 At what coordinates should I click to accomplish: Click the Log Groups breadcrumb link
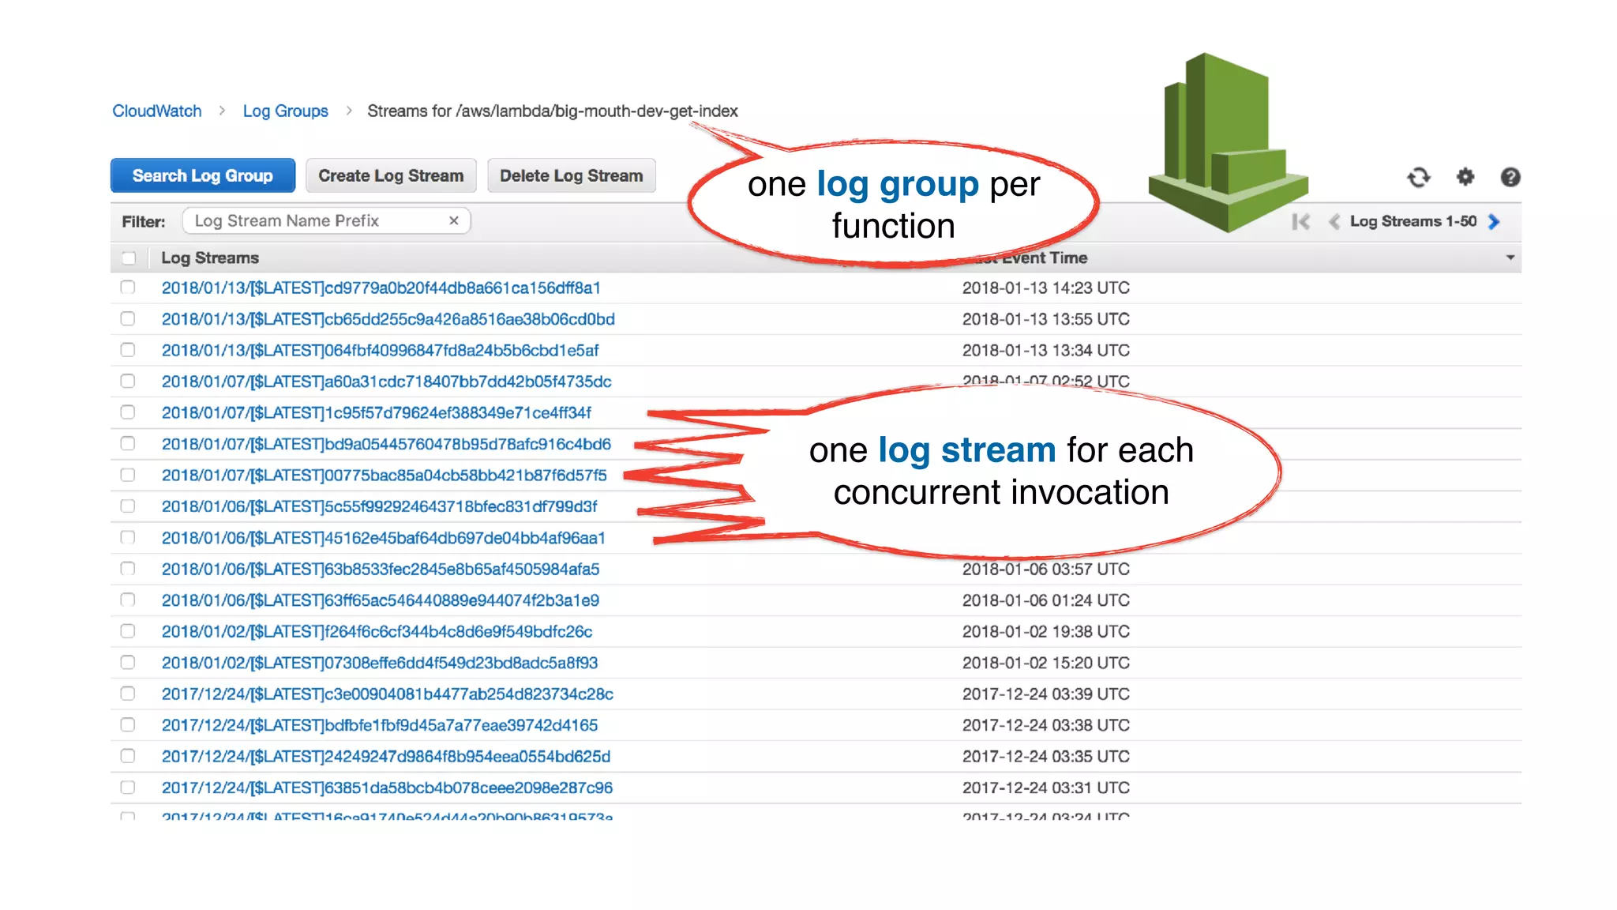(285, 111)
